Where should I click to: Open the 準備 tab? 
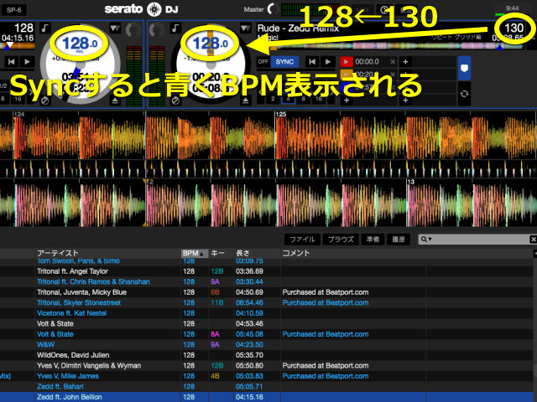pos(373,240)
